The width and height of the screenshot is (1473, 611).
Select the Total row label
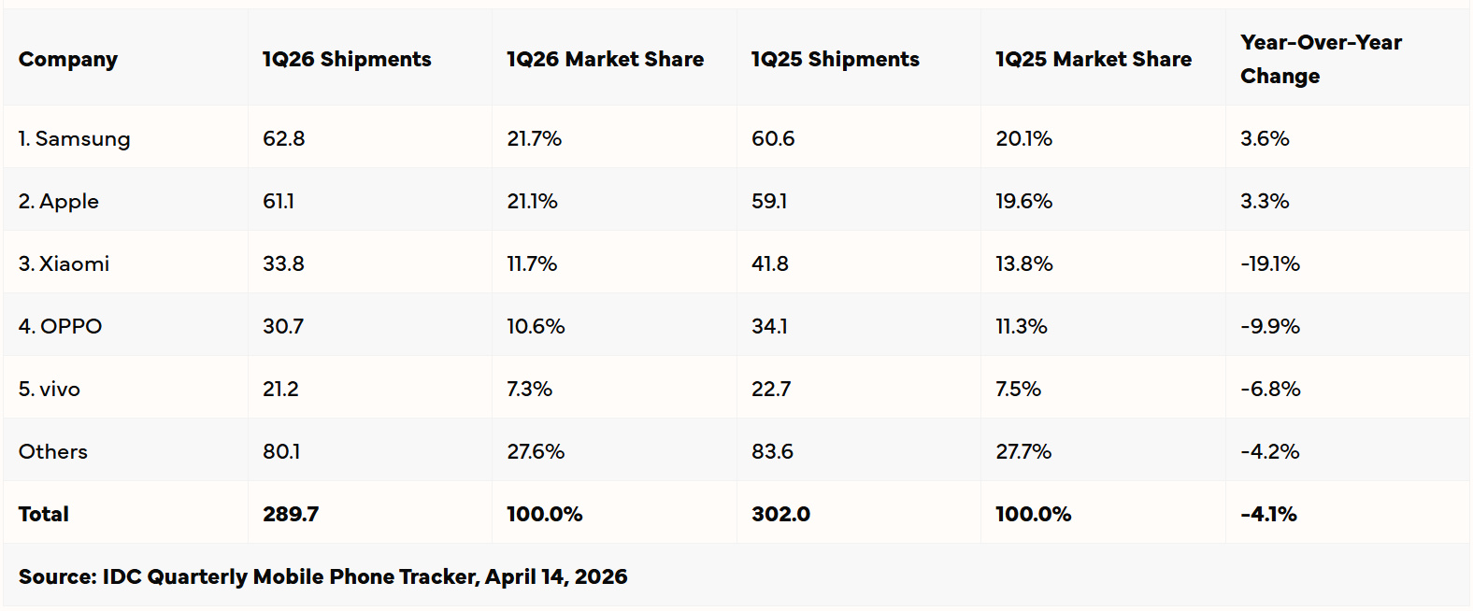pyautogui.click(x=44, y=515)
